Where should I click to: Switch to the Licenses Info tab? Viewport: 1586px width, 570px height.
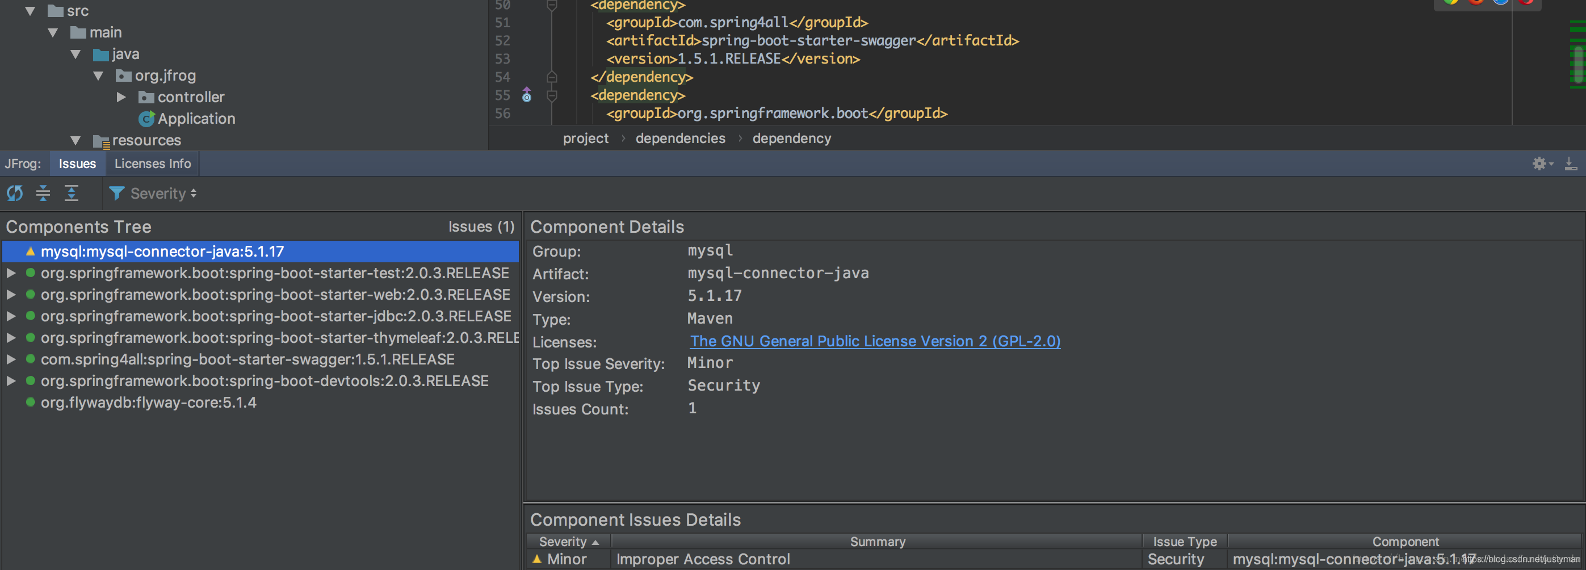153,164
